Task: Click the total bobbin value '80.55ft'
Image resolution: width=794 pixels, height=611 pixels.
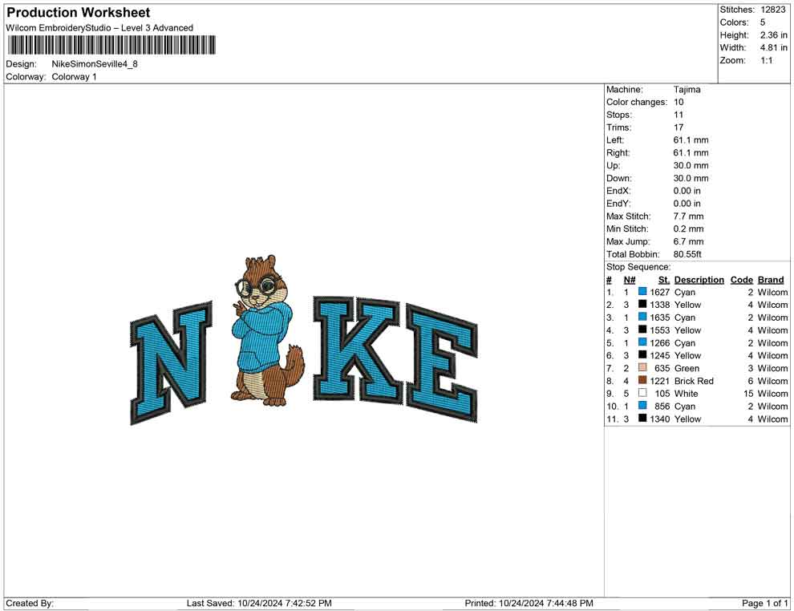Action: click(x=687, y=254)
